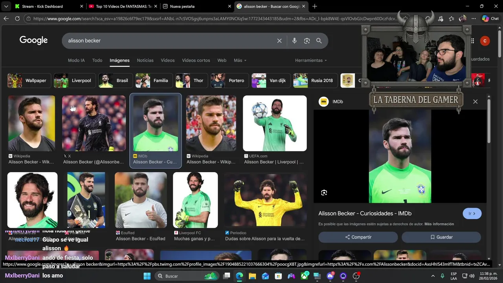
Task: Filter images by Thor chip
Action: [x=191, y=81]
